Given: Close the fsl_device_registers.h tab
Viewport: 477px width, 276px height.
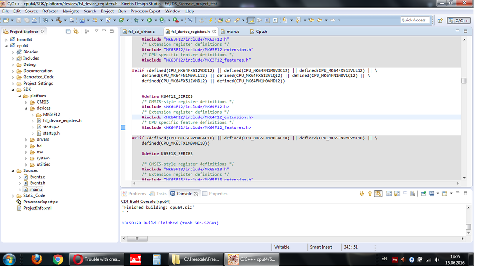Looking at the screenshot, I should (x=214, y=32).
